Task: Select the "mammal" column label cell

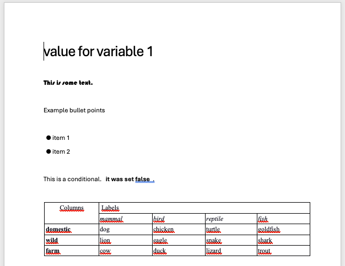Action: 112,219
